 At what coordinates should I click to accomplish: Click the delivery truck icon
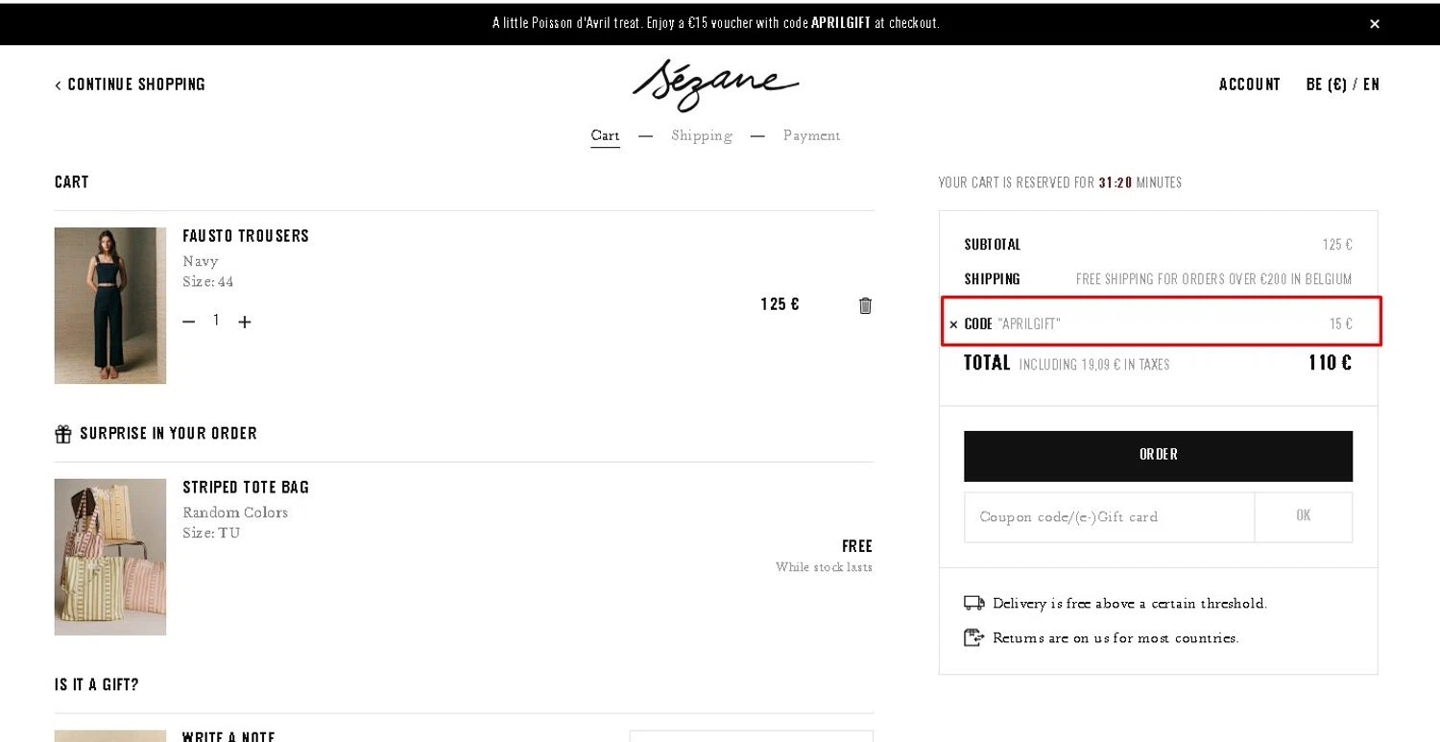coord(974,603)
